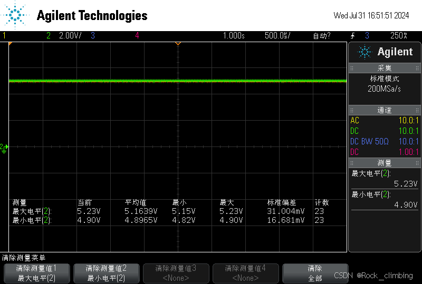Click the 标准模式 acquisition mode text
This screenshot has width=422, height=284.
click(x=385, y=79)
